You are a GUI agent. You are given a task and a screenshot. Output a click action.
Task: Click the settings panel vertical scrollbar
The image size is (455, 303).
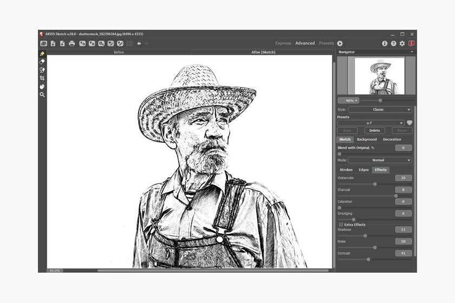click(x=415, y=181)
